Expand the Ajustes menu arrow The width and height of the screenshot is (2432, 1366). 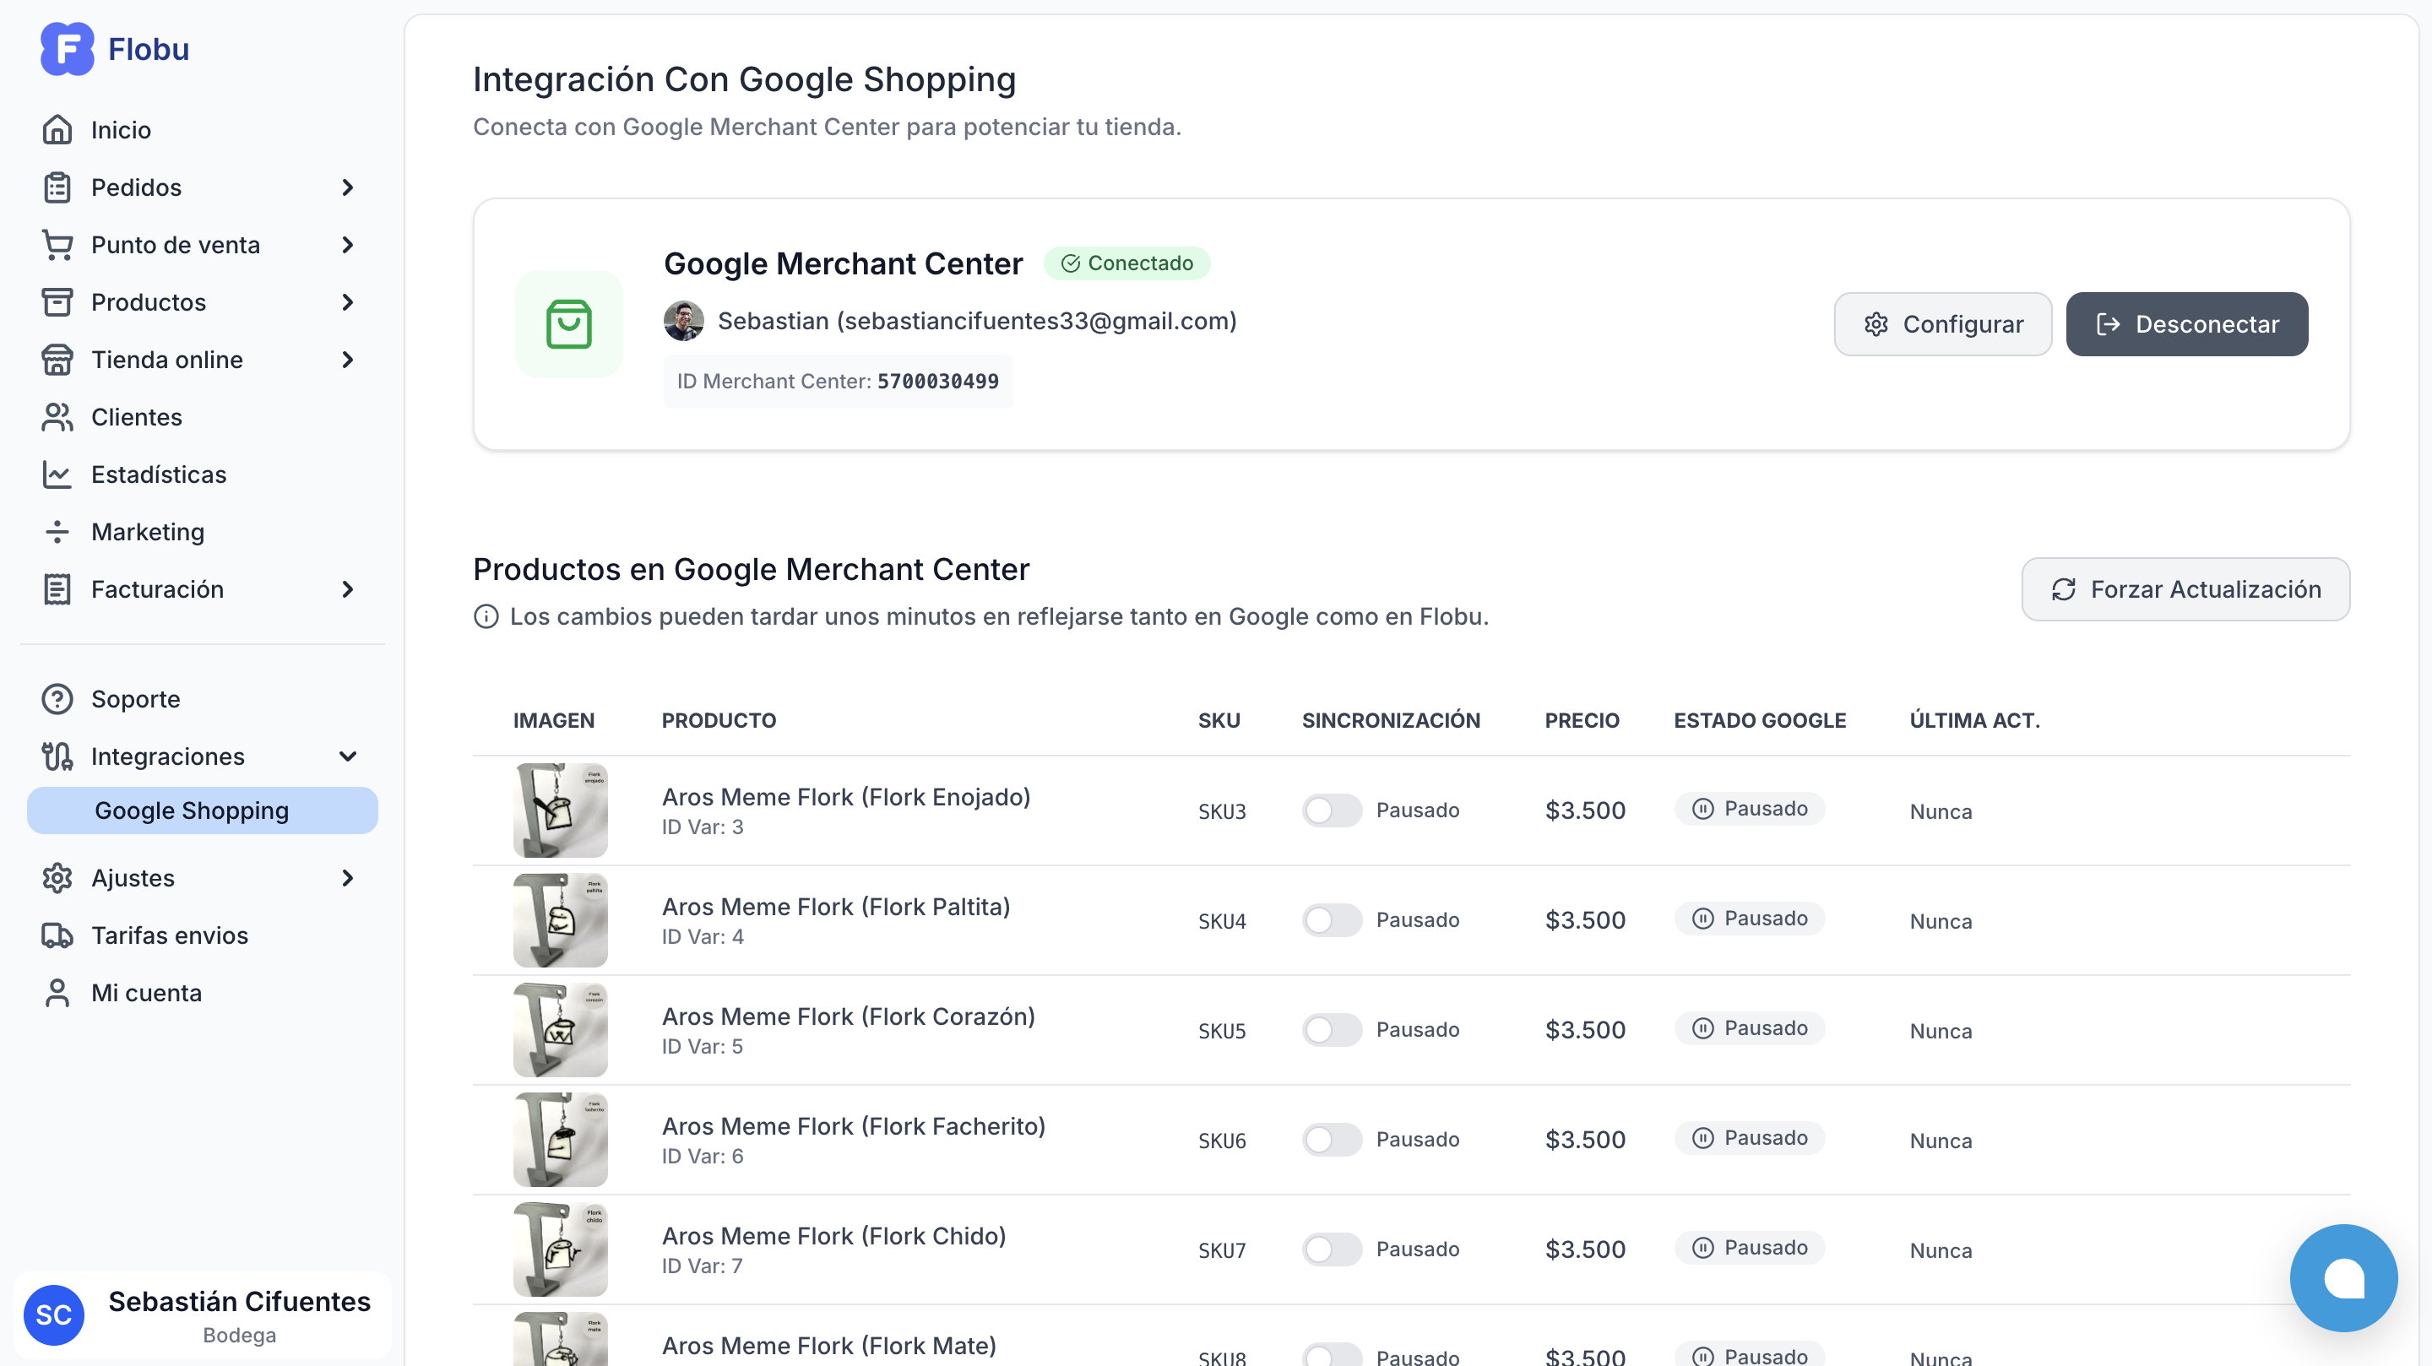347,878
